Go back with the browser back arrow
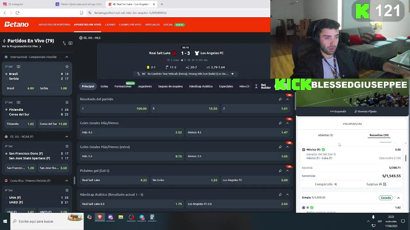Image resolution: width=410 pixels, height=230 pixels. [4, 13]
